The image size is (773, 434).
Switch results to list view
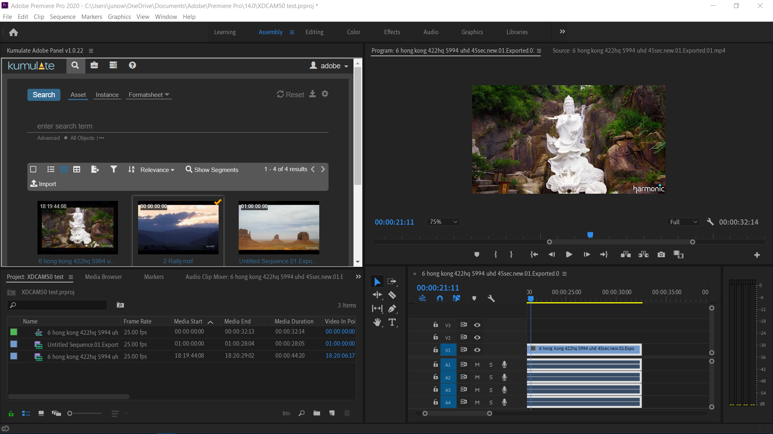[51, 170]
